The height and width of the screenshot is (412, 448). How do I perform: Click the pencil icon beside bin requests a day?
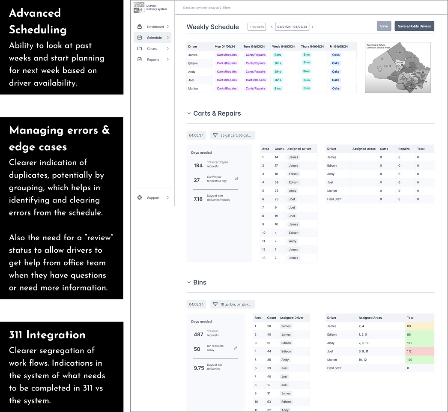[236, 348]
